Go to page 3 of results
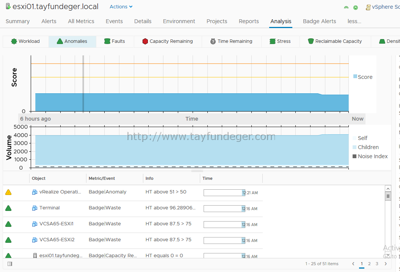The height and width of the screenshot is (272, 400). [377, 264]
